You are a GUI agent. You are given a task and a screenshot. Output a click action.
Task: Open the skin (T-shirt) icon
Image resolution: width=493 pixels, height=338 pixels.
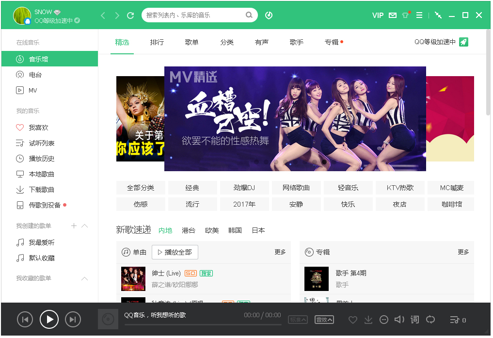point(406,16)
